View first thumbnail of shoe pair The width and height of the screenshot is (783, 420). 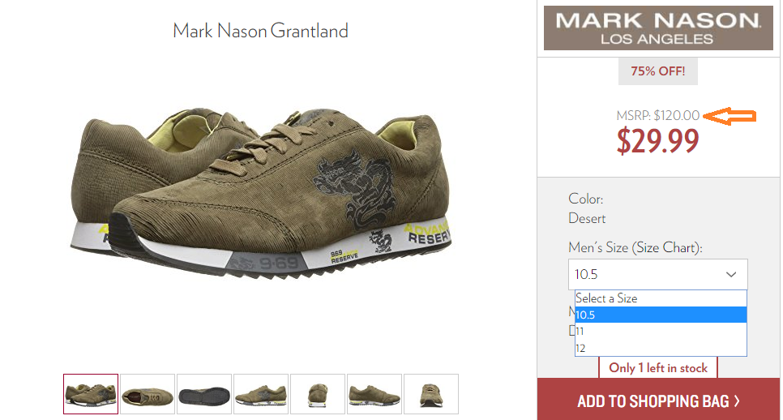click(91, 394)
